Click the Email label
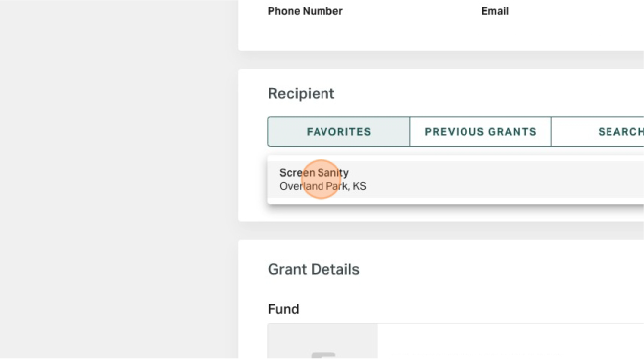Screen dimensions: 644x359 (x=495, y=11)
